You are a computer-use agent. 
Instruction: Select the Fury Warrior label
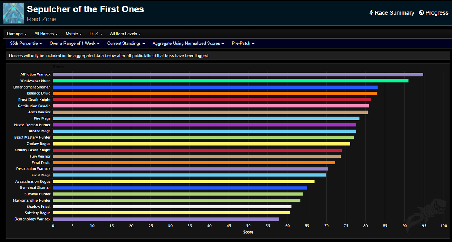40,156
